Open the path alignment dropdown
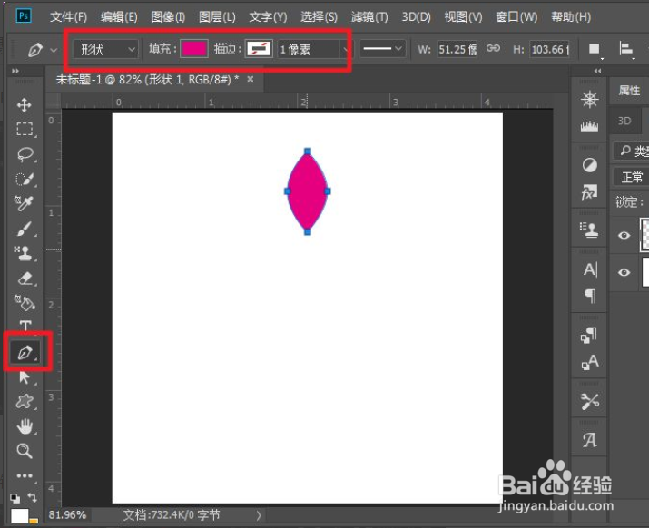Viewport: 649px width, 528px height. [626, 49]
